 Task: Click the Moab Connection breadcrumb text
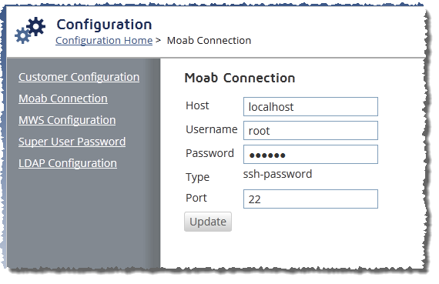click(209, 41)
